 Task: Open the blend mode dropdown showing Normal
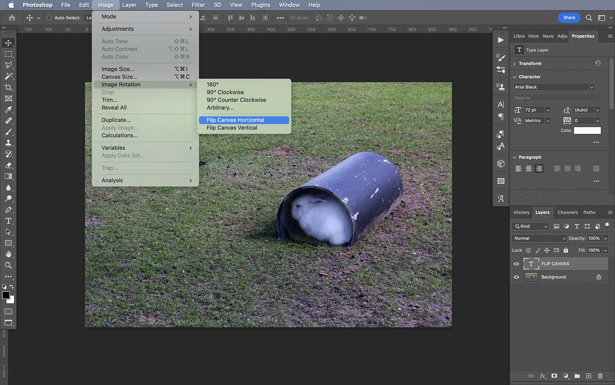click(x=538, y=238)
